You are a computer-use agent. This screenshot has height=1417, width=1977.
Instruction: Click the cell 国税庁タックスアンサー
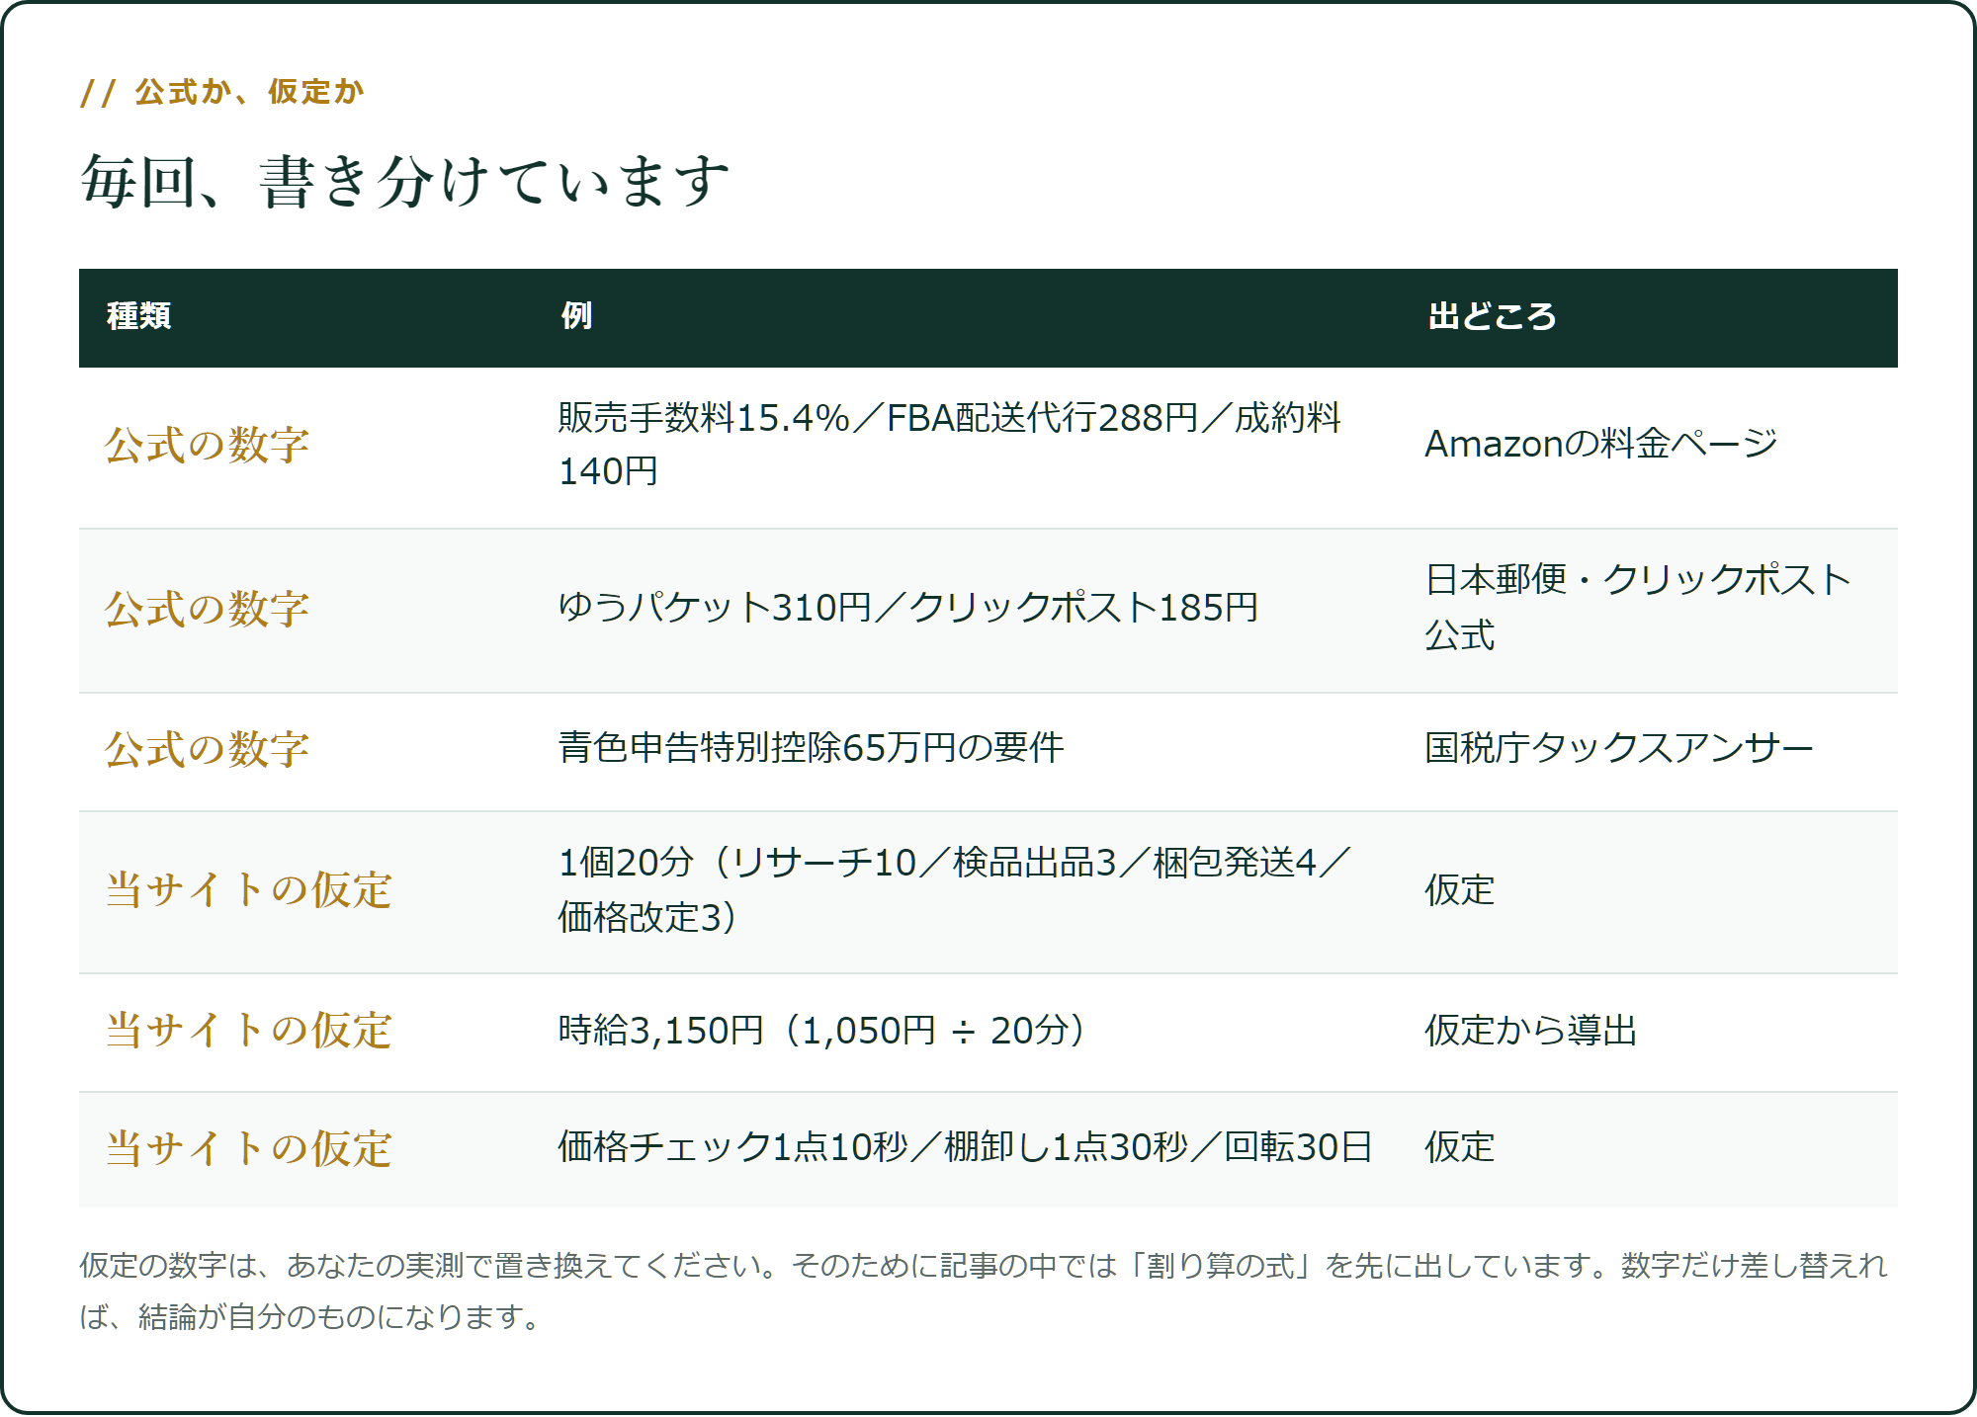pos(1619,748)
